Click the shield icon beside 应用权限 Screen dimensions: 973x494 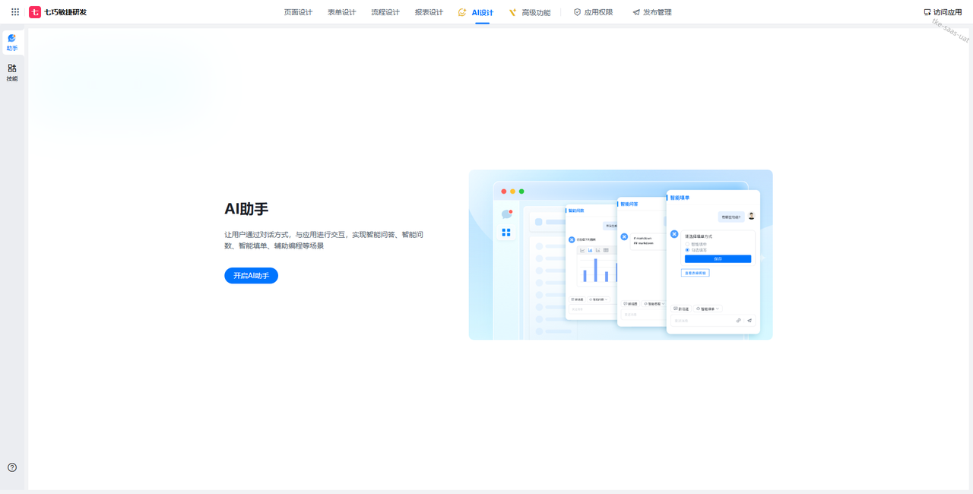coord(577,12)
